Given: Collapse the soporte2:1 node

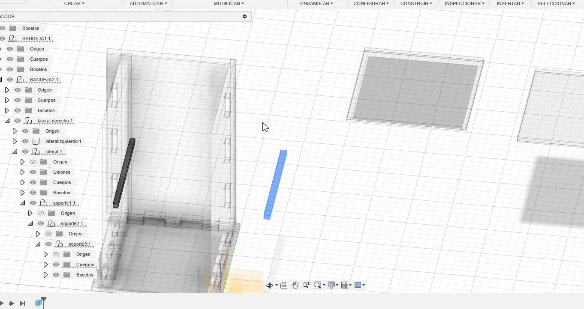Looking at the screenshot, I should [30, 223].
